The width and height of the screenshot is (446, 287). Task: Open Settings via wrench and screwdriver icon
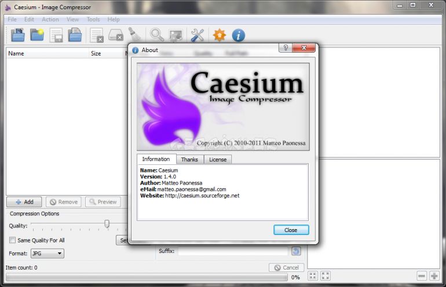point(198,35)
